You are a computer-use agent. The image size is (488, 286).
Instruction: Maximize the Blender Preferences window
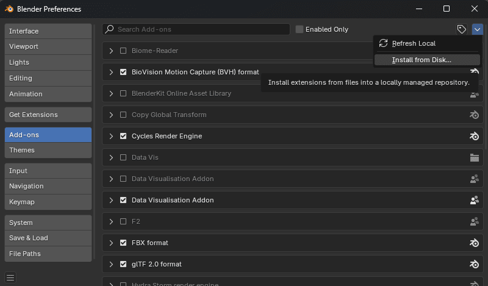pyautogui.click(x=447, y=9)
